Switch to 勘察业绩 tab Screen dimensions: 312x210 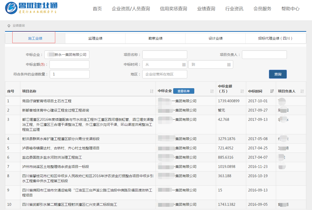[155, 38]
